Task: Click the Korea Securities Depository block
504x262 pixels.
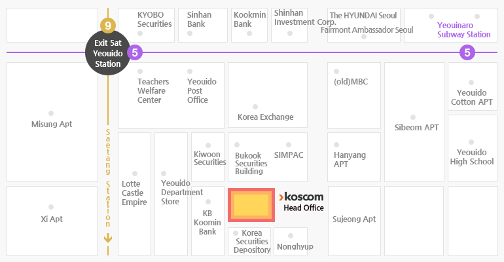Action: [x=249, y=242]
